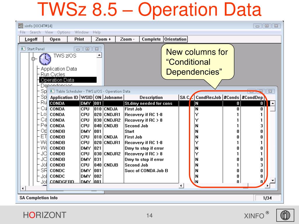Viewport: 299px width, 224px height.
Task: Select TWS z/OS tree root label
Action: pyautogui.click(x=65, y=56)
